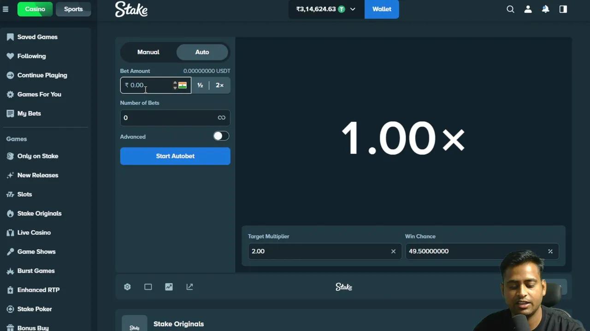Click the Stake Originals heading below the game

178,324
